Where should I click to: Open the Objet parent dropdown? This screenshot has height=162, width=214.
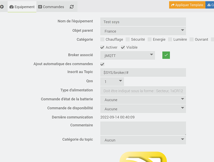click(143, 31)
